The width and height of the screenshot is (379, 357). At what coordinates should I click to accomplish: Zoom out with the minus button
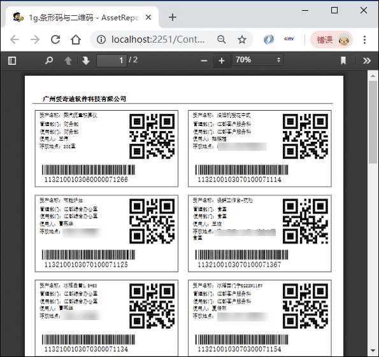pos(204,60)
